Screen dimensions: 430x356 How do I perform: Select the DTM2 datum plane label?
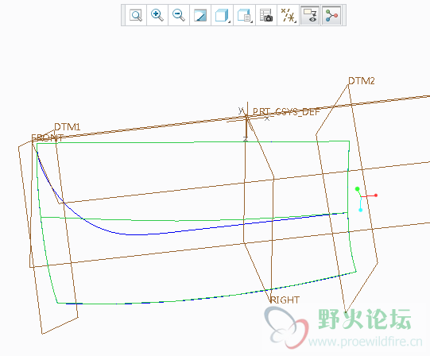tap(361, 81)
